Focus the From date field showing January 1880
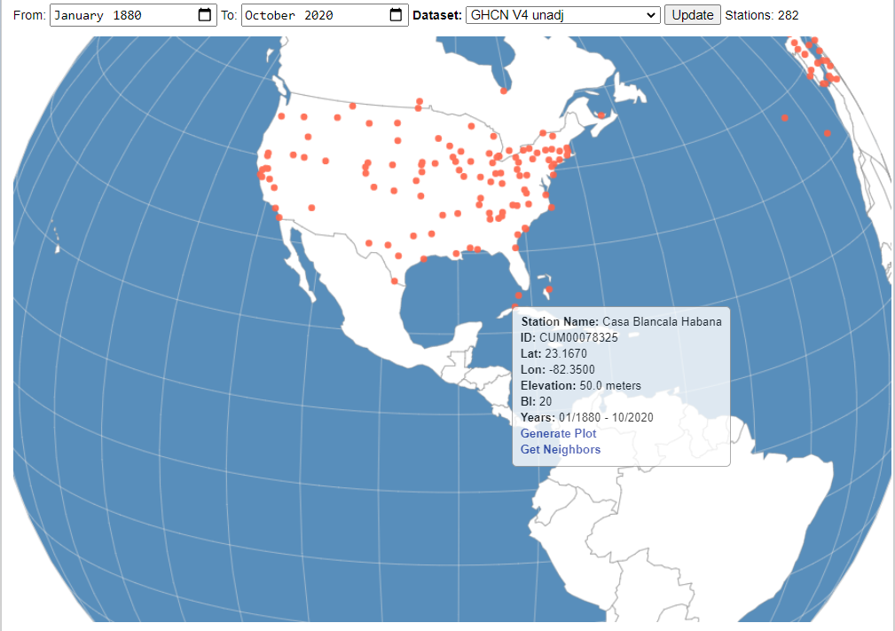Screen dimensions: 895x631 133,15
